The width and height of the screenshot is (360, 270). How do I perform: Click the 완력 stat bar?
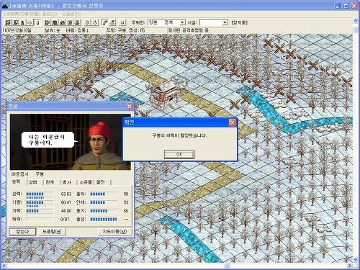point(40,194)
